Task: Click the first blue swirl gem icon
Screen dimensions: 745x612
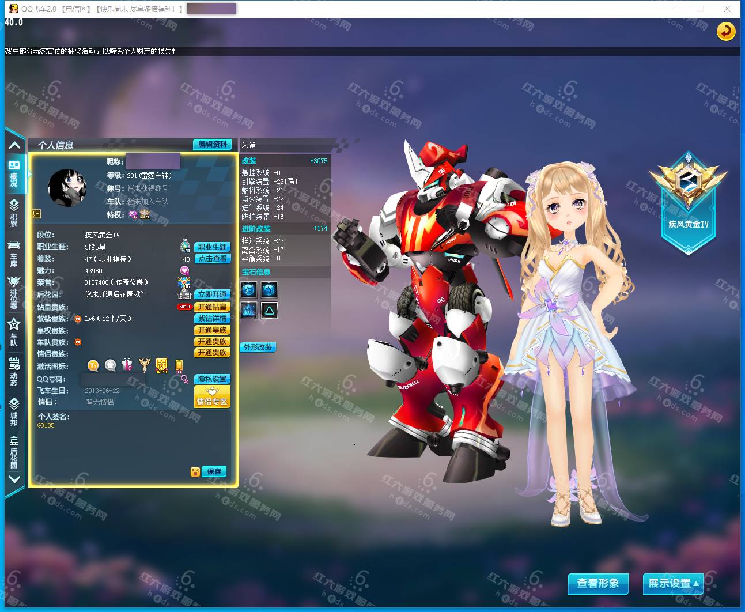Action: [x=249, y=289]
